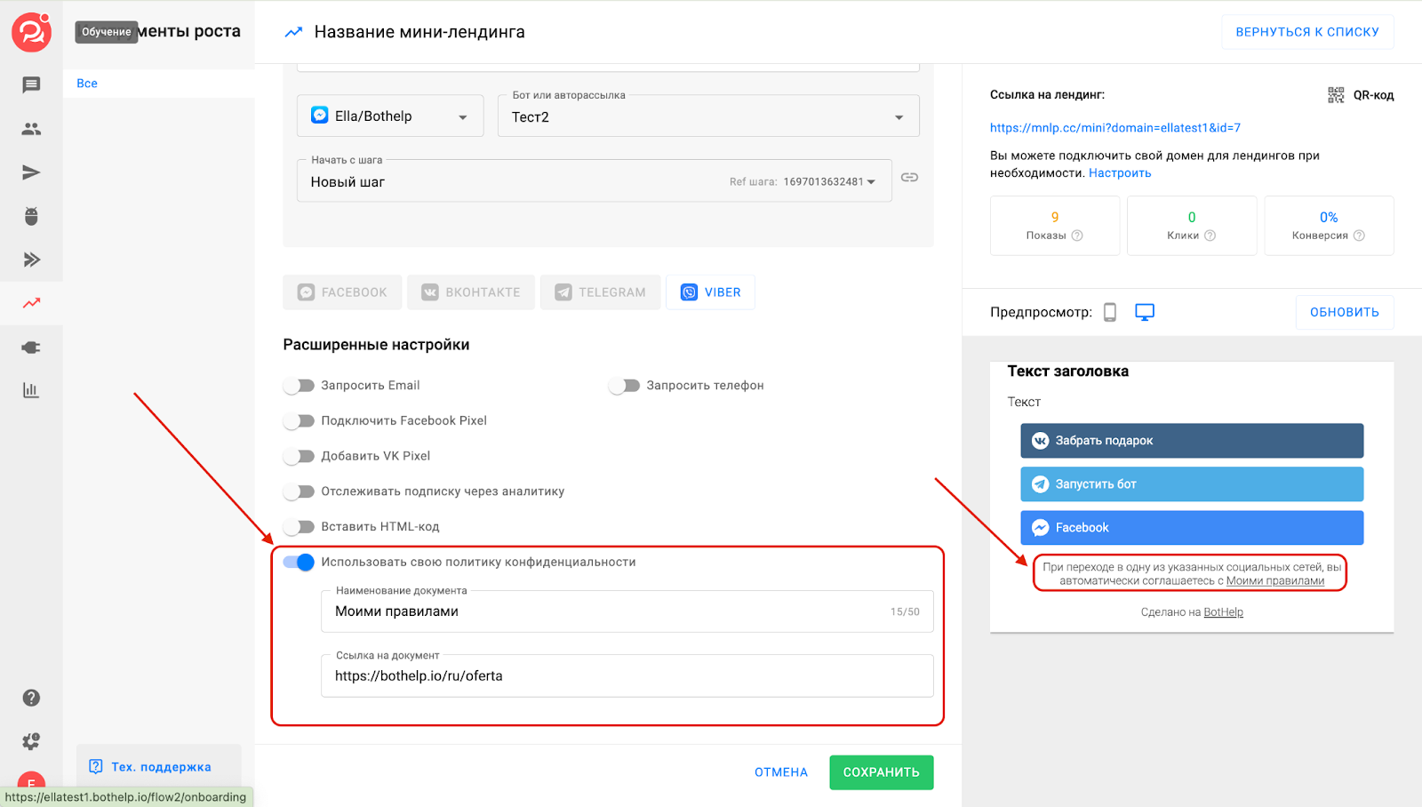This screenshot has height=807, width=1422.
Task: Open the chat messages sidebar icon
Action: (x=31, y=85)
